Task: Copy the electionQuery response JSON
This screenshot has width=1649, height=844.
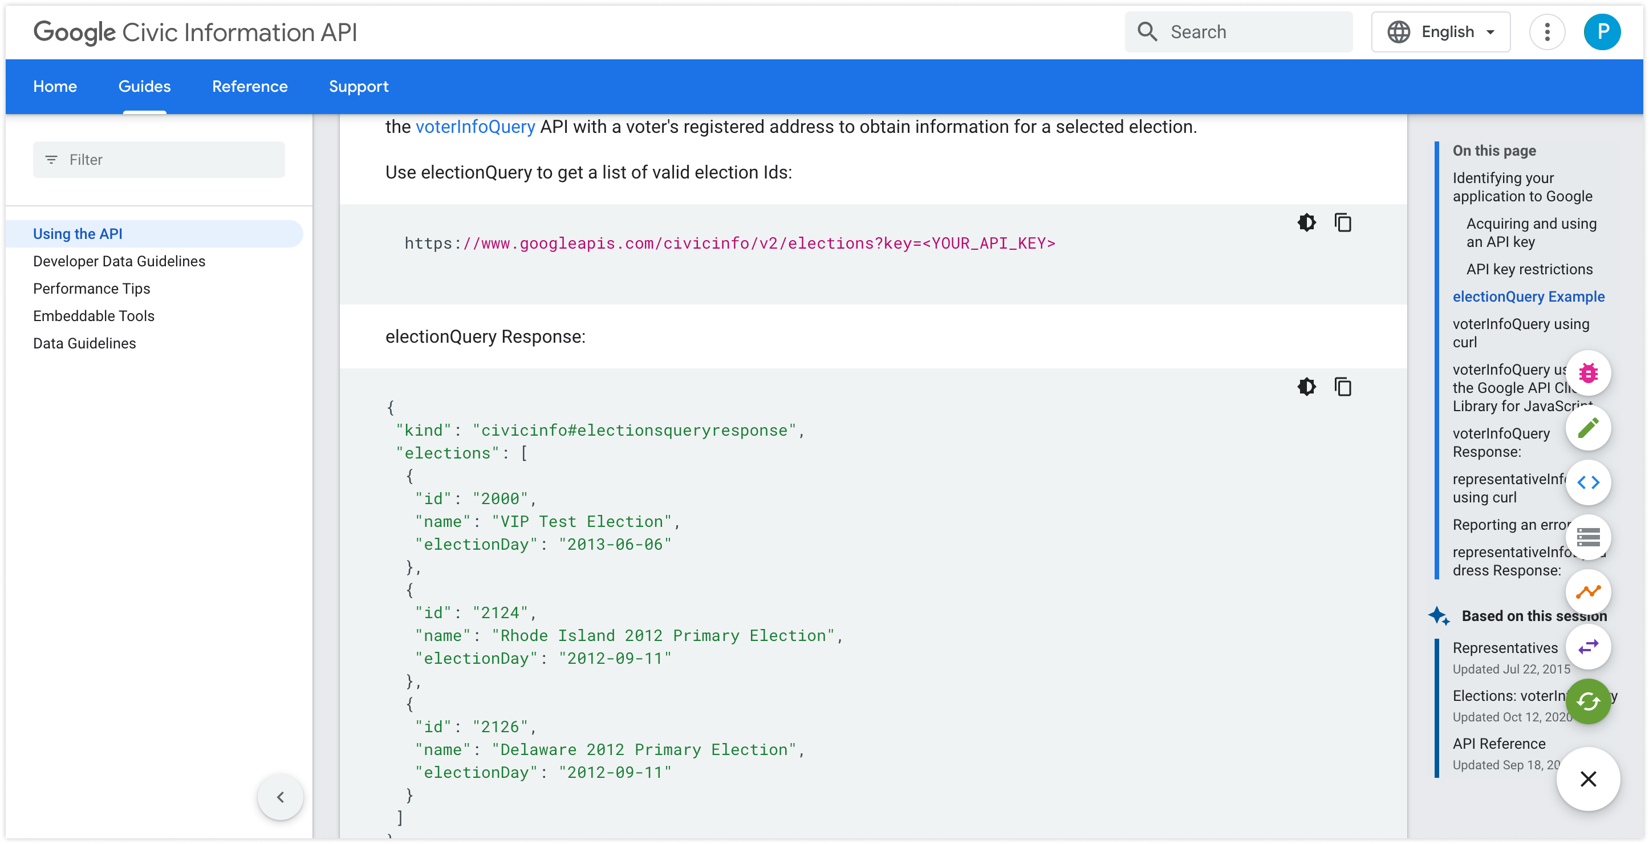Action: coord(1342,387)
